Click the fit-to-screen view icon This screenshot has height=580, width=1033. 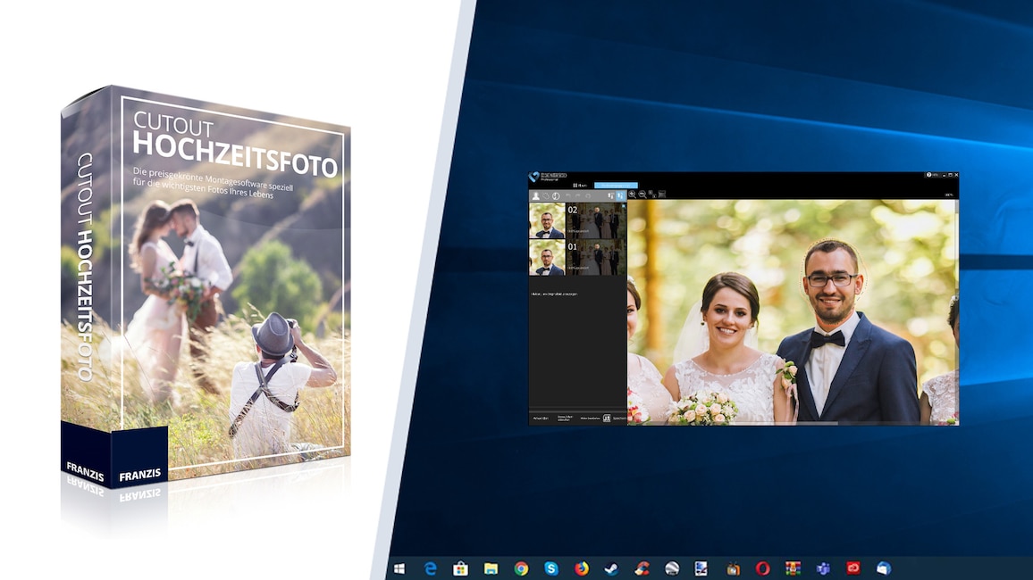point(662,195)
